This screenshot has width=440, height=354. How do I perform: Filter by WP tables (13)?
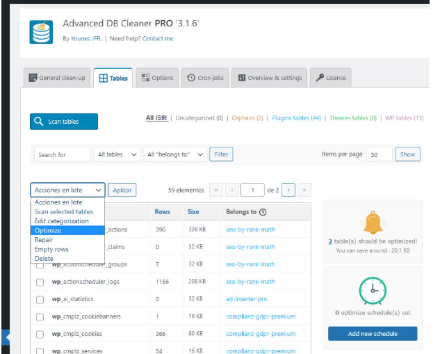405,118
